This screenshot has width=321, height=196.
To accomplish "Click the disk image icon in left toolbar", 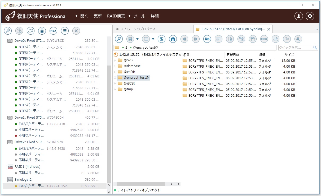I will (x=30, y=31).
